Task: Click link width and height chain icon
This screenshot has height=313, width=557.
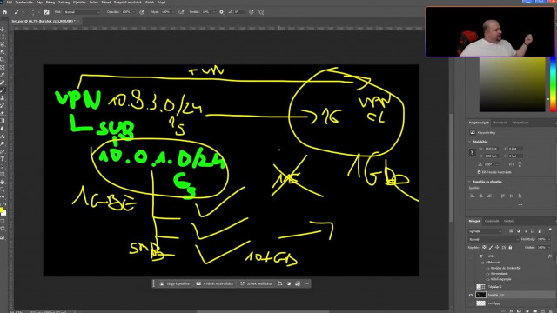Action: tap(472, 152)
